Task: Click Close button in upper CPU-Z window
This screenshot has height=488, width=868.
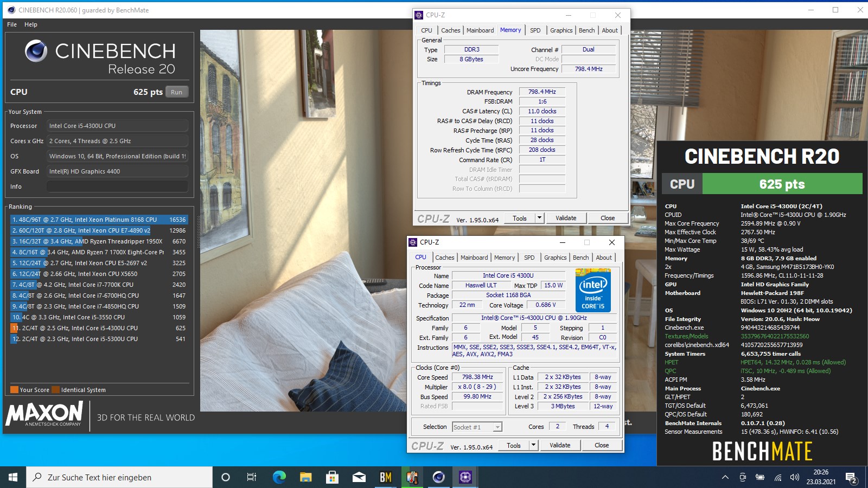Action: 608,218
